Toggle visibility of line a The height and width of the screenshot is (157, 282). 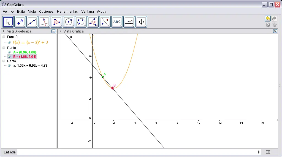[9, 66]
